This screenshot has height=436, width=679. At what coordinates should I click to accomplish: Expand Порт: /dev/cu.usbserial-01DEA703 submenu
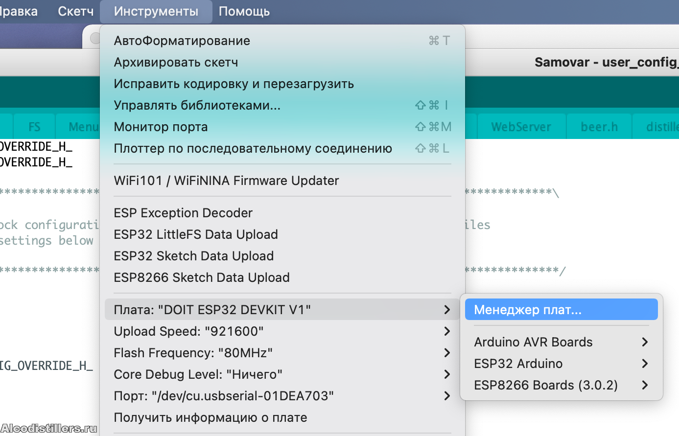click(x=282, y=396)
